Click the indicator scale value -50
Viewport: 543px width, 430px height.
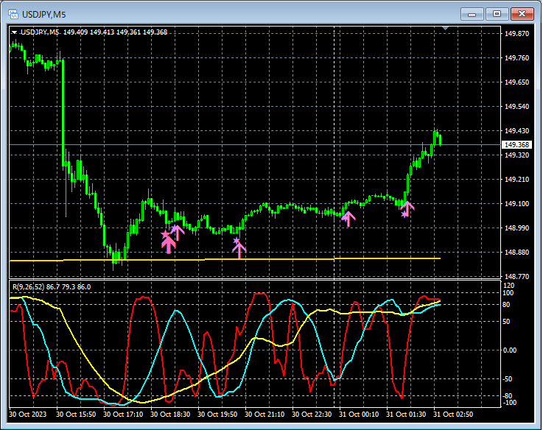coord(508,379)
